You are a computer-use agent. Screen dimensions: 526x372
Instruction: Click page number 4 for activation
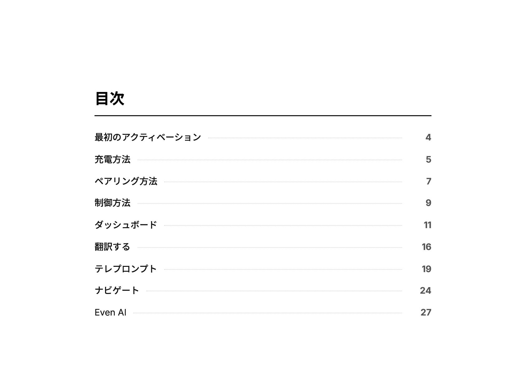pos(428,137)
